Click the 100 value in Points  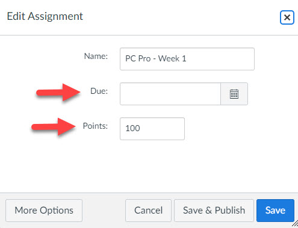pyautogui.click(x=132, y=128)
